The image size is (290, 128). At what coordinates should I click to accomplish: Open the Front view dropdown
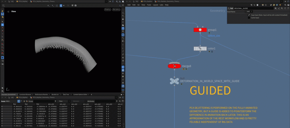pos(107,10)
